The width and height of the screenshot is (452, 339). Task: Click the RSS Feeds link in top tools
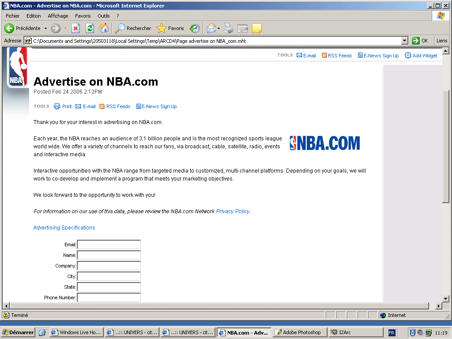(337, 55)
